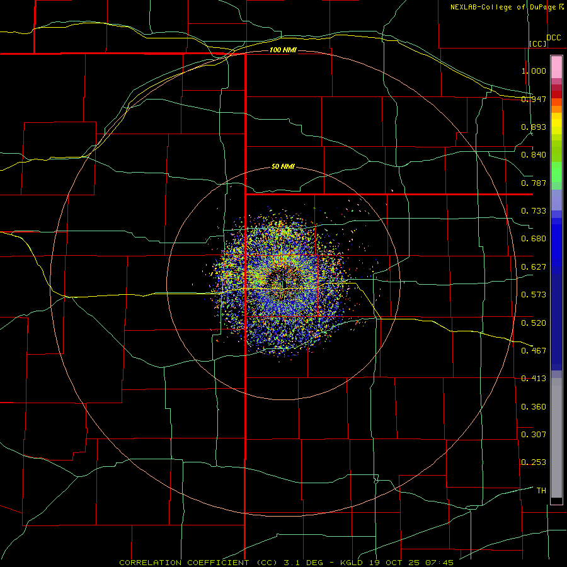The image size is (567, 567).
Task: Select the 0.787 legend value
Action: tap(534, 183)
